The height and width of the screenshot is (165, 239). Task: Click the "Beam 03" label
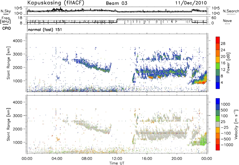click(117, 3)
